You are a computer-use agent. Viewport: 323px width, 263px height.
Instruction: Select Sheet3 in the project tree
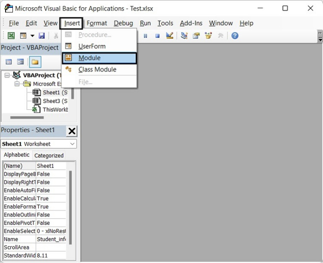pos(55,101)
